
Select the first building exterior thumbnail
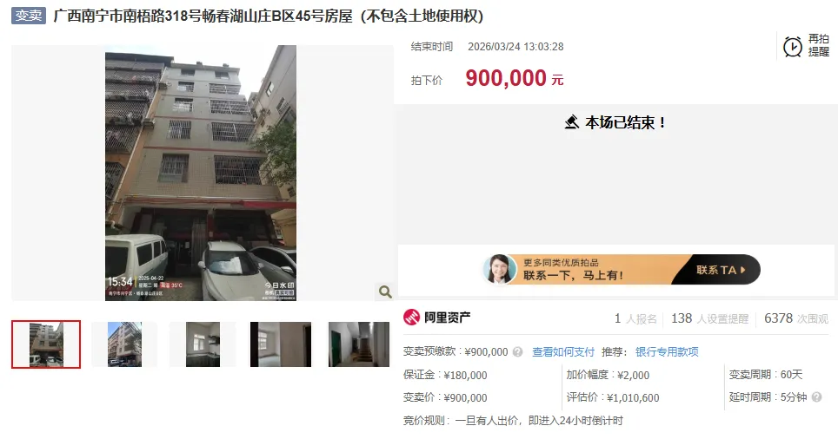tap(46, 344)
